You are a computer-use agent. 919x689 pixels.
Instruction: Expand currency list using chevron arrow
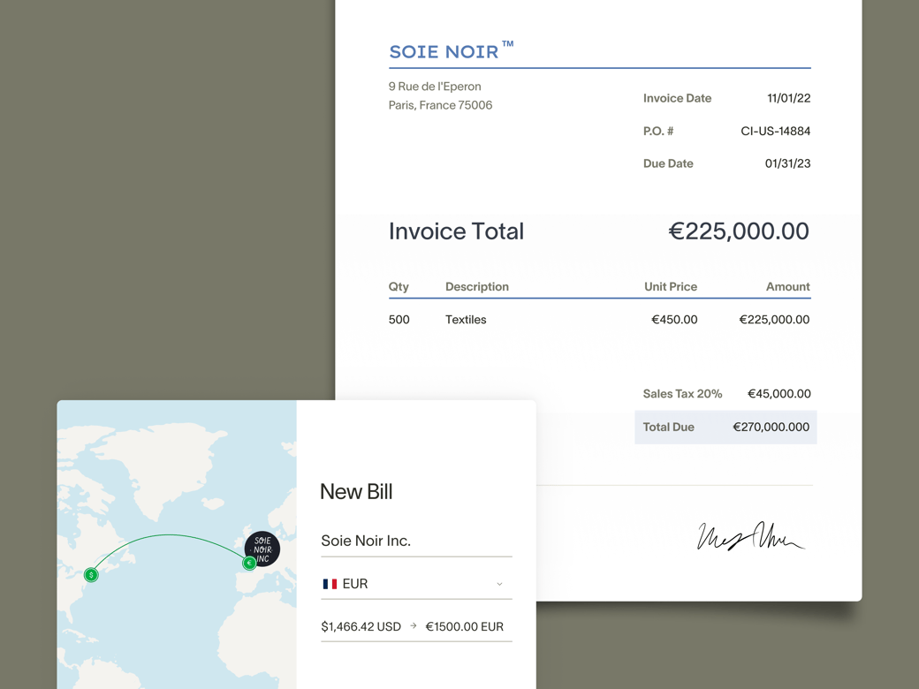click(499, 584)
